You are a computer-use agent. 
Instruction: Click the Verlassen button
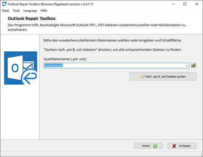point(182,146)
